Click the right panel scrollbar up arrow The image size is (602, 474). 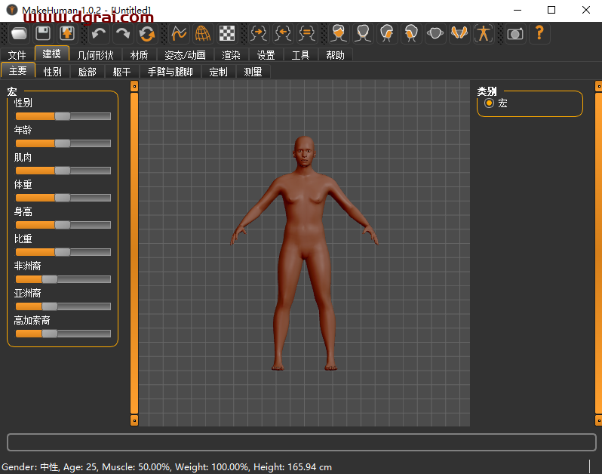click(x=598, y=86)
